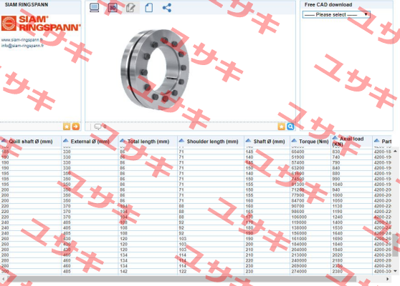This screenshot has height=286, width=400.
Task: Click the info@siam-ringspann.fr email link
Action: pyautogui.click(x=22, y=46)
